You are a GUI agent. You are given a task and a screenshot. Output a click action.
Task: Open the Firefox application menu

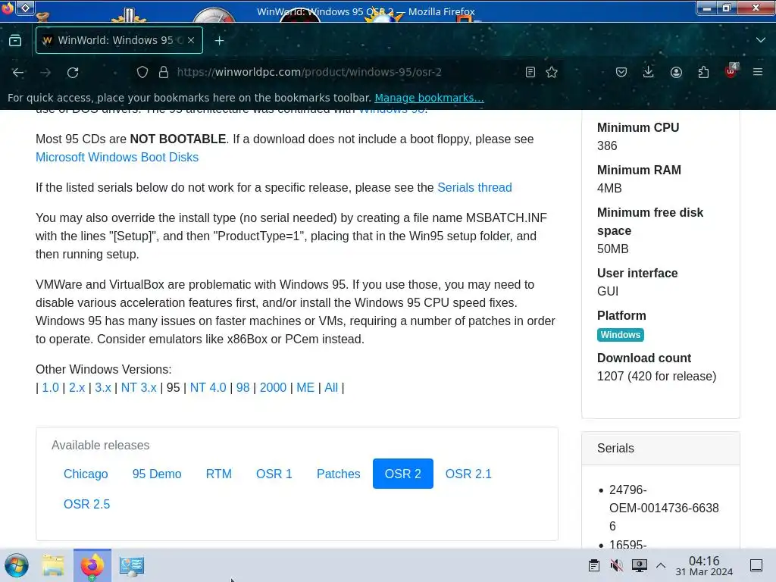[758, 72]
